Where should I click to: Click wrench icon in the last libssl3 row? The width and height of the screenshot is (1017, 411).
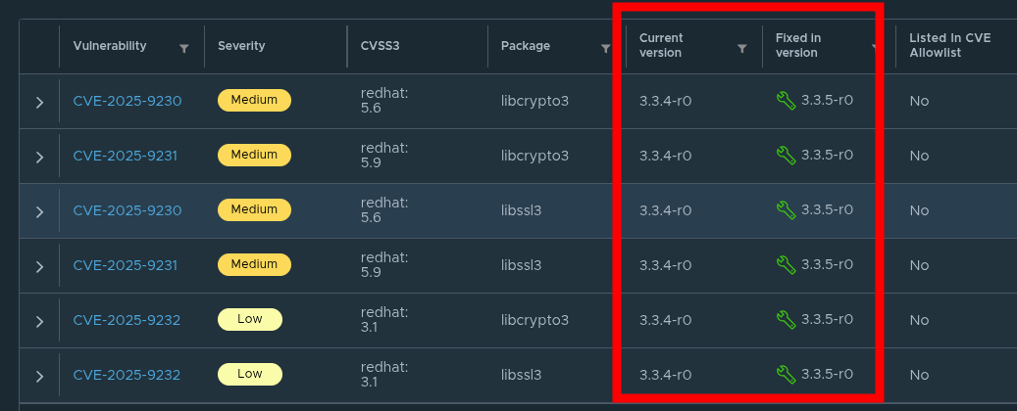point(787,374)
